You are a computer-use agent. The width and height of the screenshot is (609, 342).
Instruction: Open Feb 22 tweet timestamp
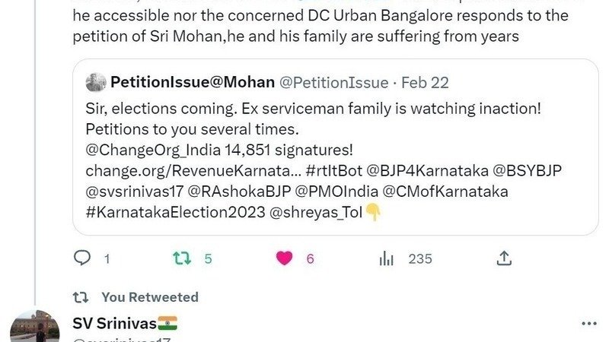pyautogui.click(x=425, y=83)
